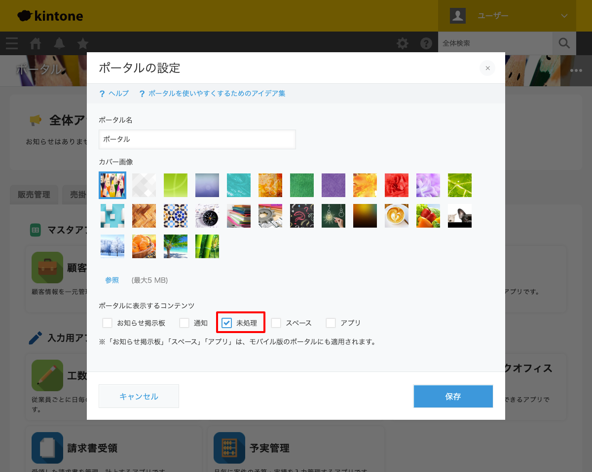The width and height of the screenshot is (592, 472).
Task: Enable the アプリ content checkbox
Action: pos(330,323)
